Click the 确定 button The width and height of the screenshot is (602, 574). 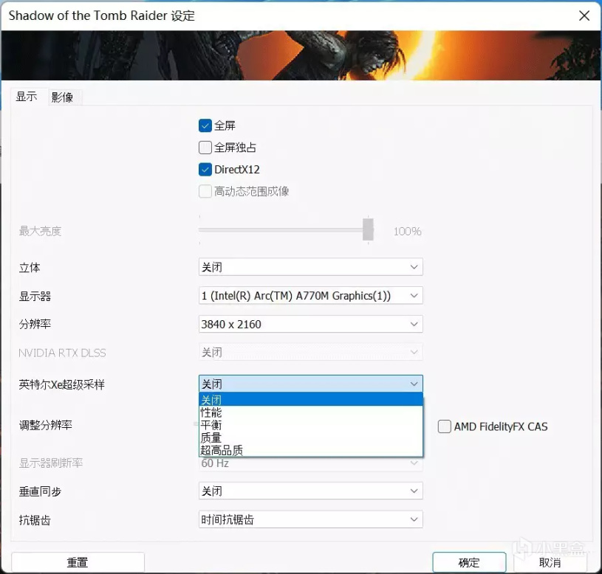[x=469, y=562]
